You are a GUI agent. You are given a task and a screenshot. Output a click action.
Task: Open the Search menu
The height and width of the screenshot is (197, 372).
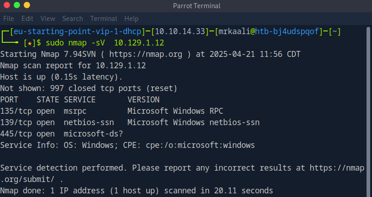coord(72,19)
